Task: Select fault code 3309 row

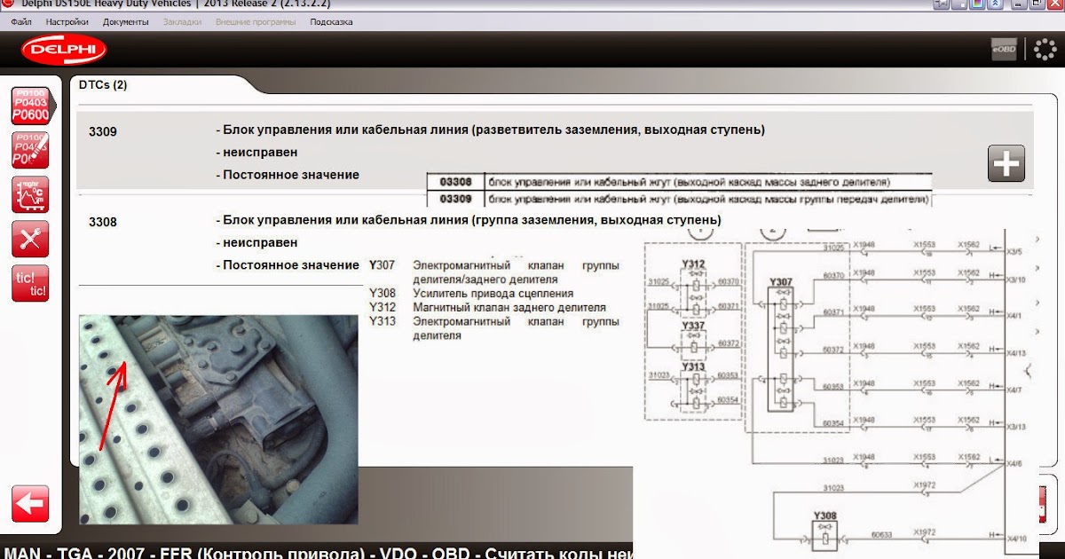Action: tap(555, 152)
